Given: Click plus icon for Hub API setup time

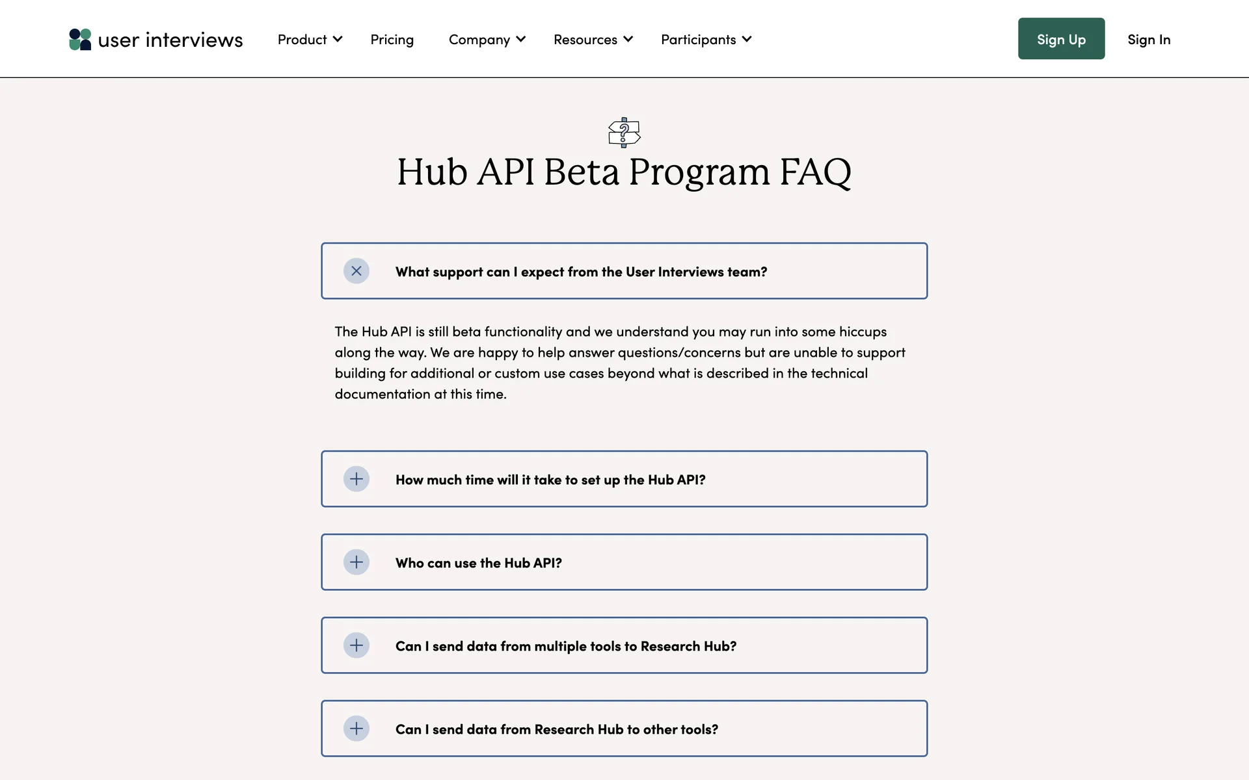Looking at the screenshot, I should [x=356, y=479].
